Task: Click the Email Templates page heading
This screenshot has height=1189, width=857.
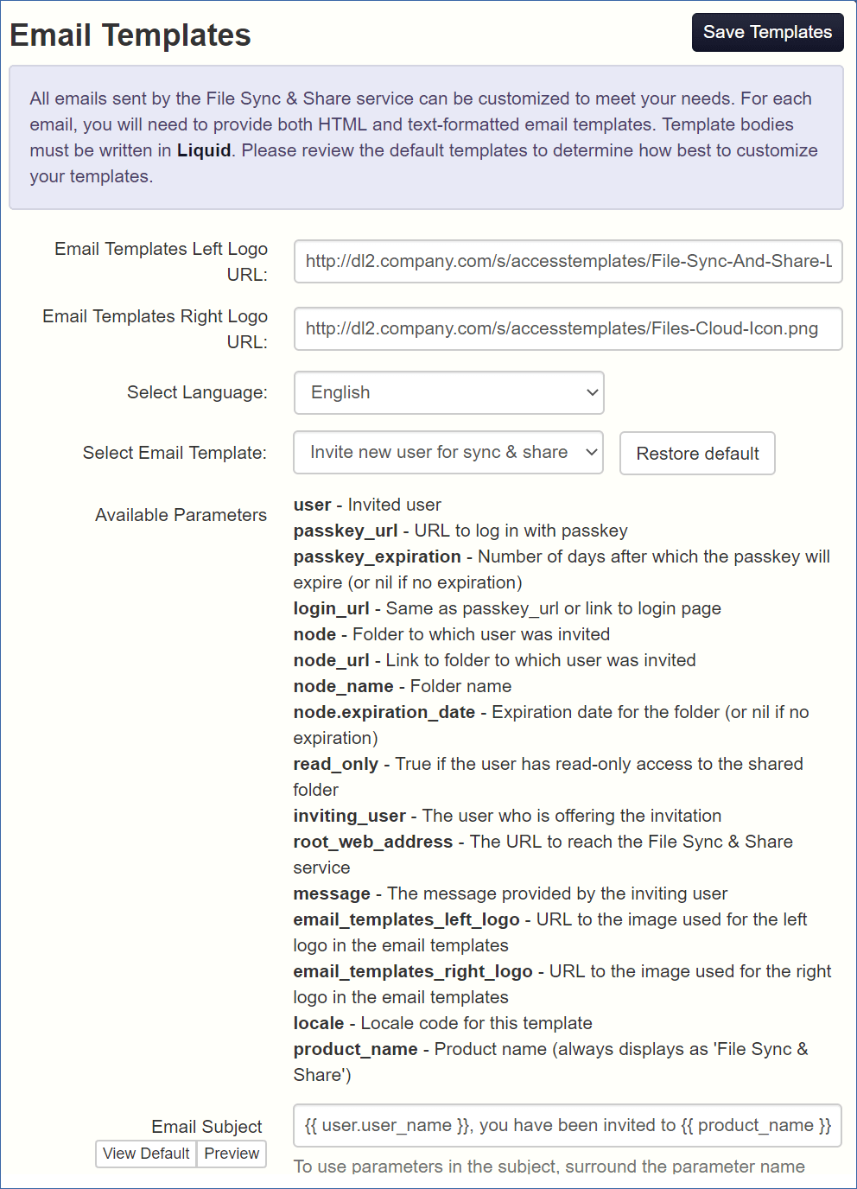Action: (130, 35)
